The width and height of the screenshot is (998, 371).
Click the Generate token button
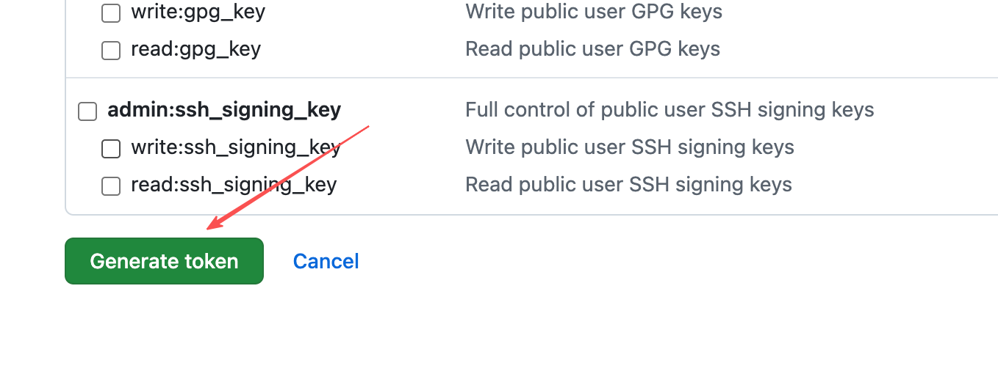coord(164,261)
